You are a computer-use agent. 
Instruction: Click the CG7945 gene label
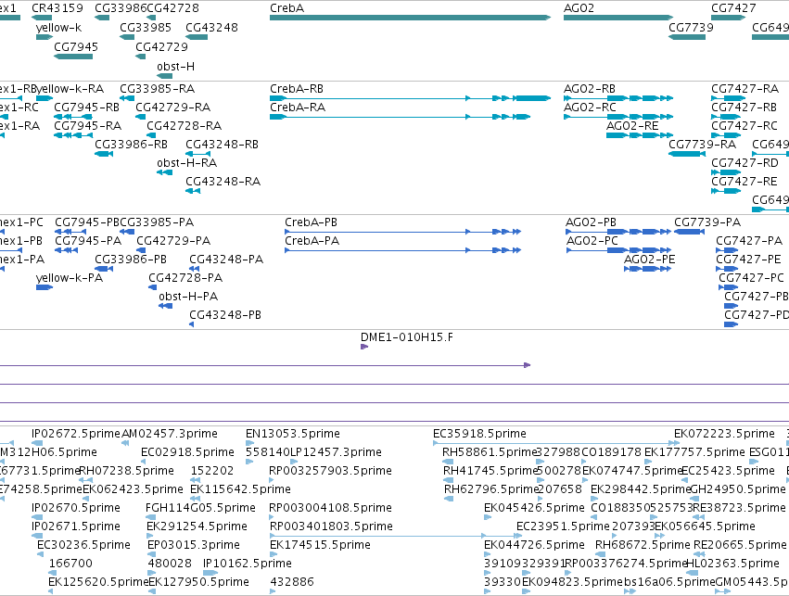click(x=76, y=46)
